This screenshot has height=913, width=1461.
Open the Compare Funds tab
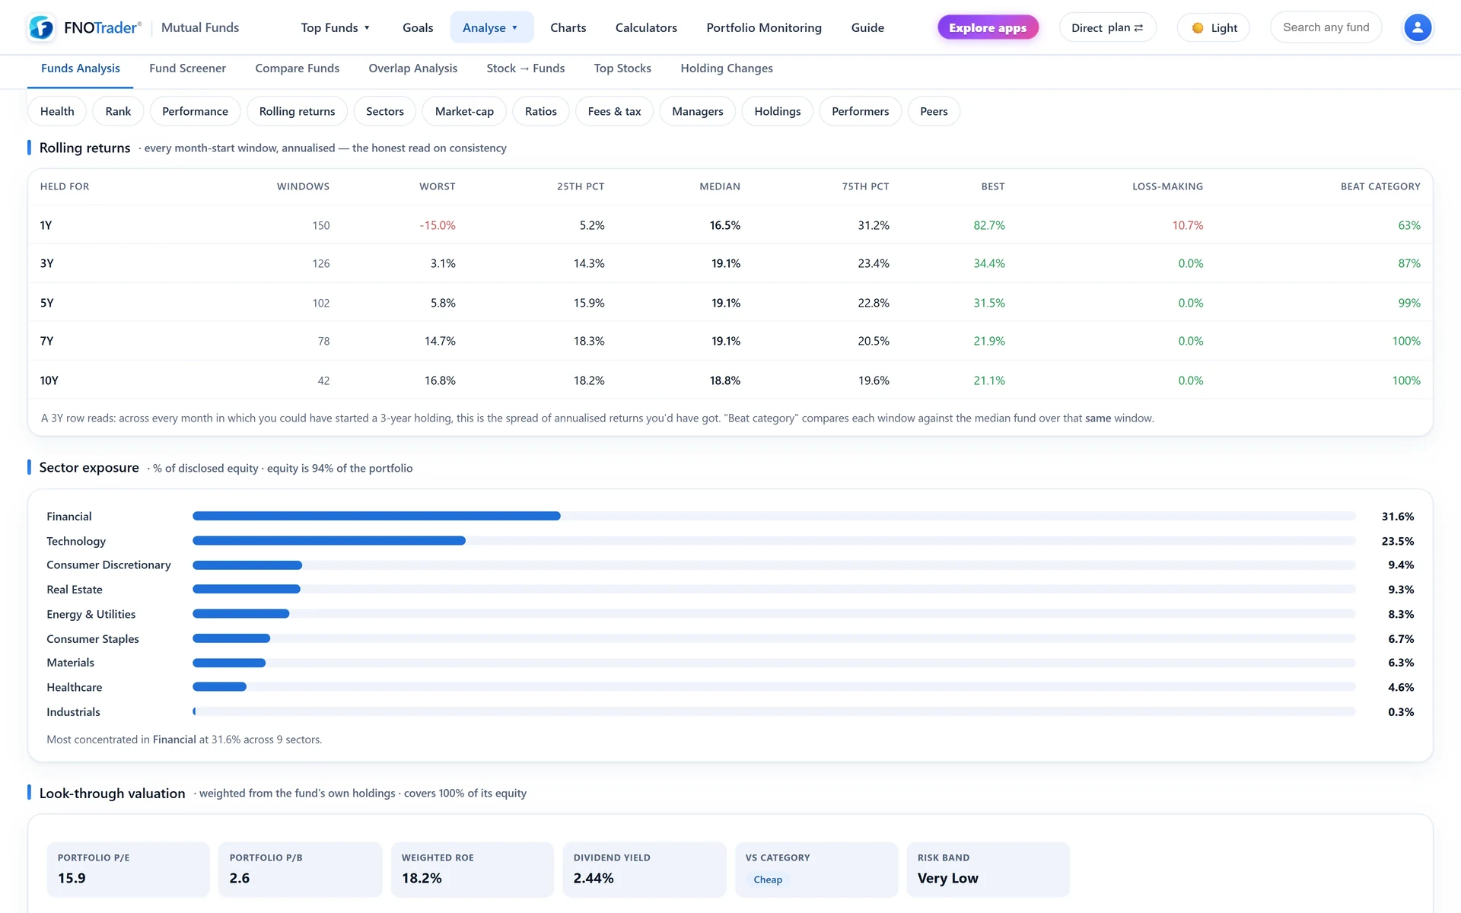298,68
